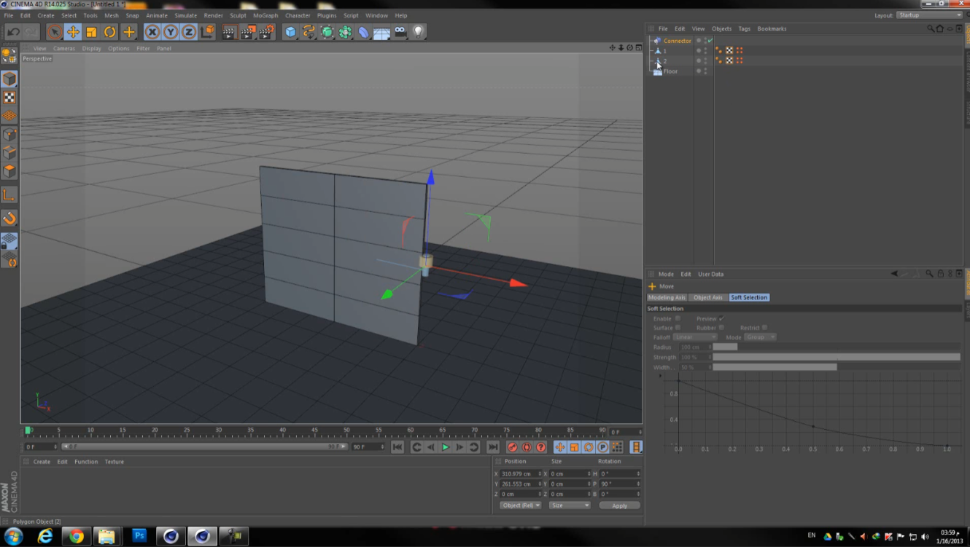Jump to the end of animation
The height and width of the screenshot is (547, 970).
click(493, 447)
